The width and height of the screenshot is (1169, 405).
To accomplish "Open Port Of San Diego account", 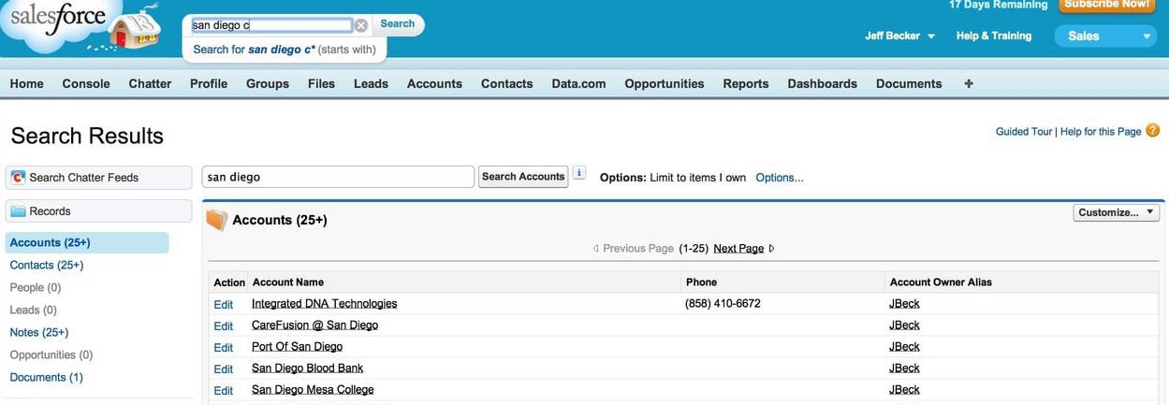I will (297, 346).
